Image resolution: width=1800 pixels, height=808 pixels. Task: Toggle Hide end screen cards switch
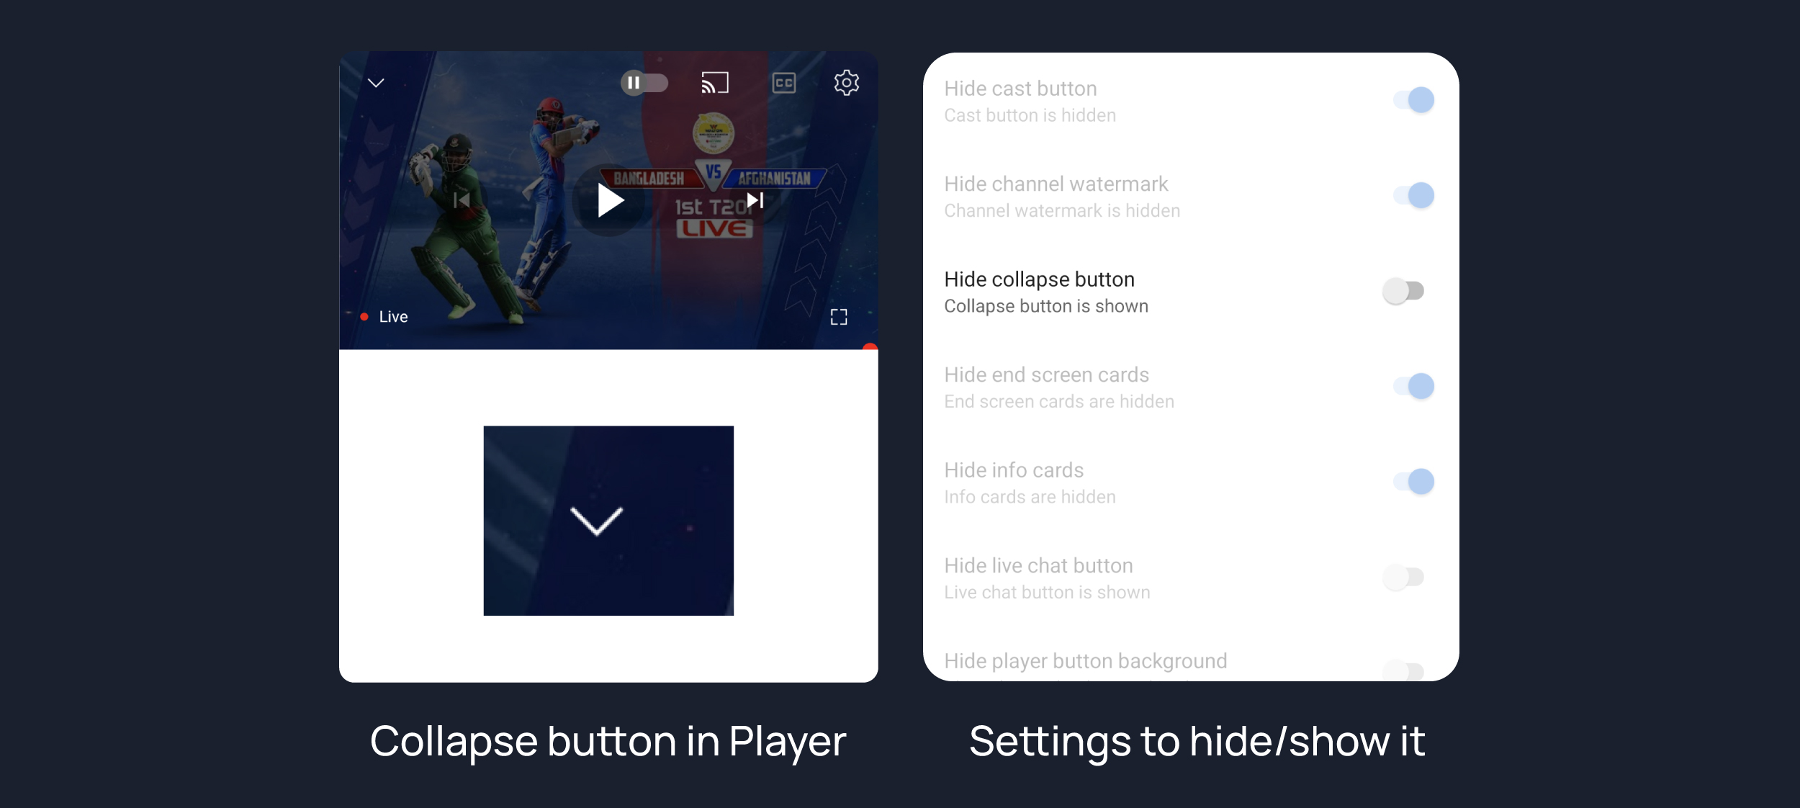click(1413, 386)
